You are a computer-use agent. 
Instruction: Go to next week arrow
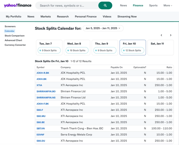tap(171, 35)
